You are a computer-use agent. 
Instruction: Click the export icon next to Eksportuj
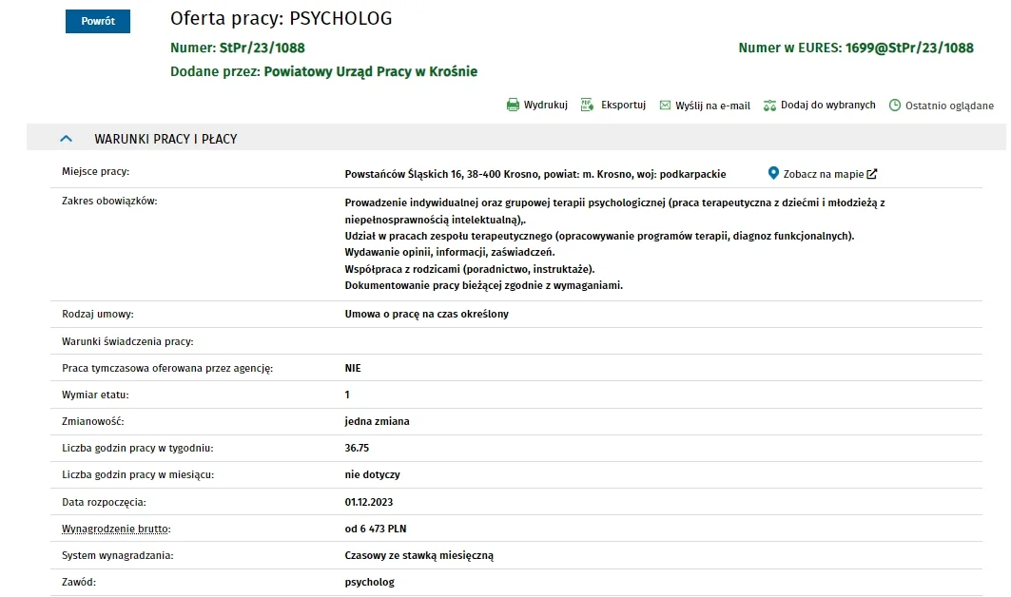click(587, 106)
